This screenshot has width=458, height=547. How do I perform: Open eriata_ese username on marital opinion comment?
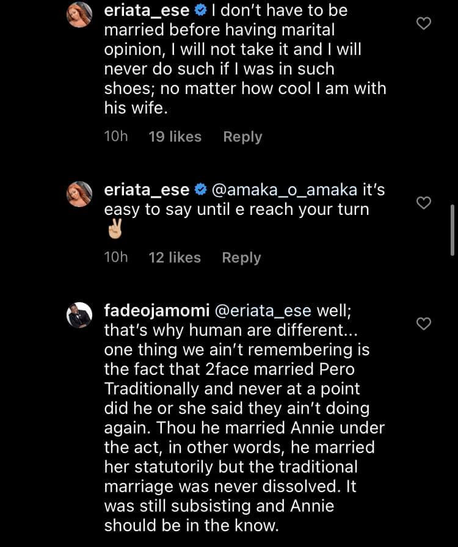(x=147, y=12)
